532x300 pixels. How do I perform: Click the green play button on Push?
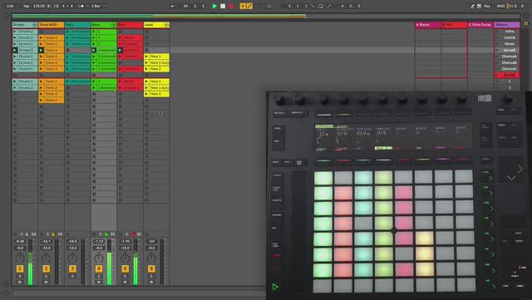coord(275,287)
